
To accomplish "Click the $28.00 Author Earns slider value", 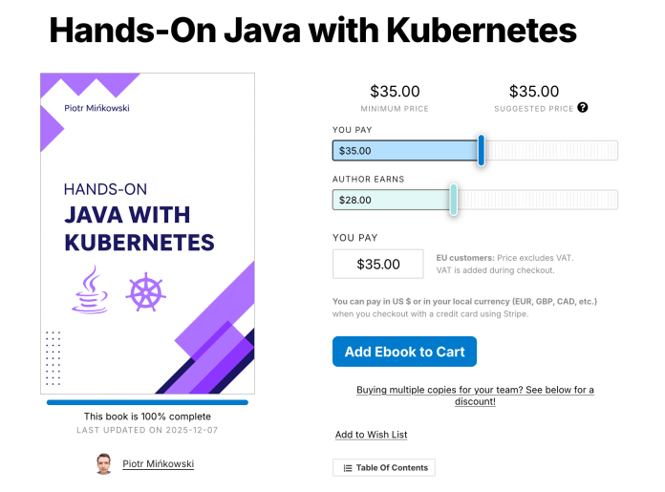I will pyautogui.click(x=355, y=200).
